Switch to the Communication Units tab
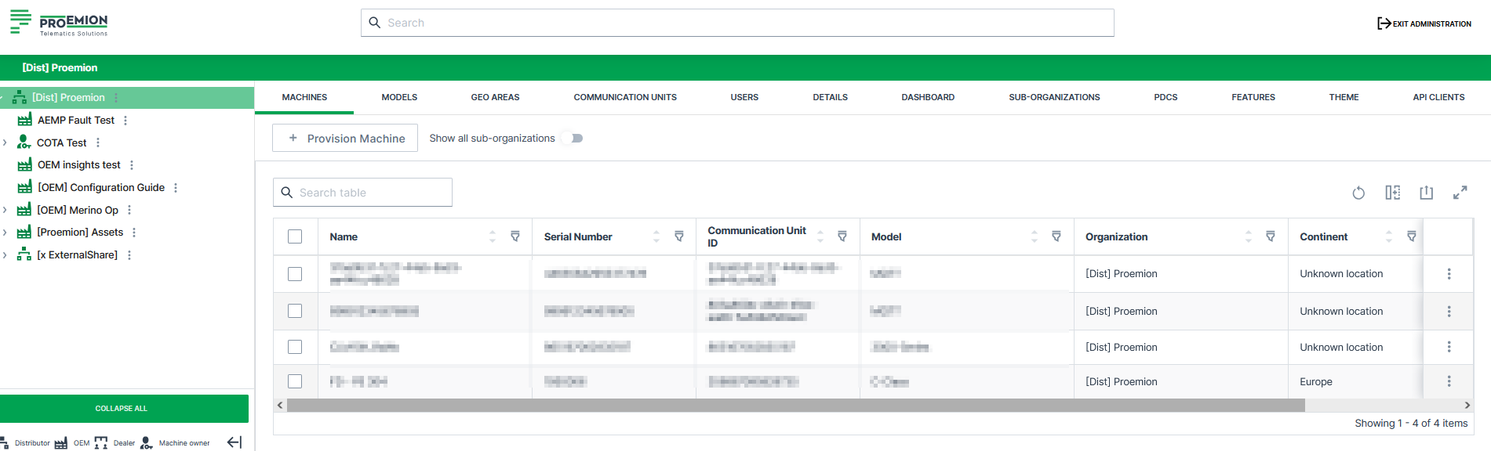Screen dimensions: 1491x451 624,97
